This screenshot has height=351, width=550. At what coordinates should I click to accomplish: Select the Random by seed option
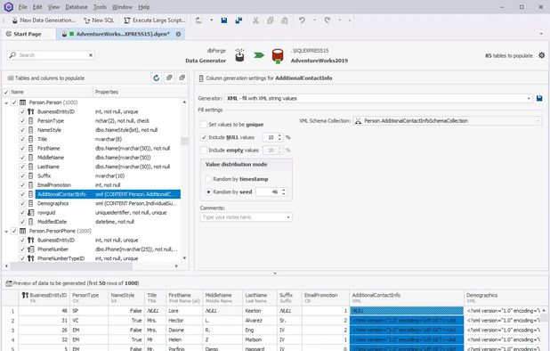(x=208, y=192)
